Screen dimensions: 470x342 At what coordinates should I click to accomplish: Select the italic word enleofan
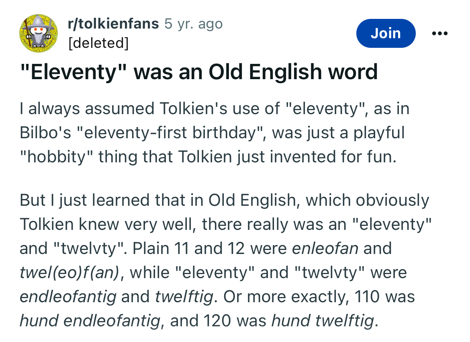coord(325,248)
